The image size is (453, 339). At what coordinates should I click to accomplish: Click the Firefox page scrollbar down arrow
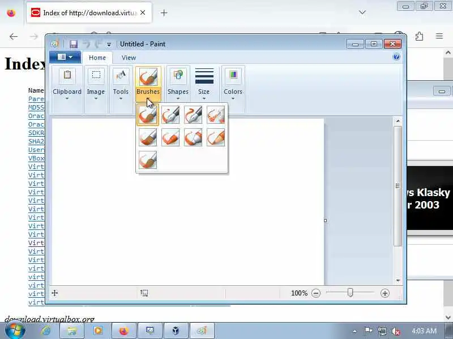(x=448, y=318)
